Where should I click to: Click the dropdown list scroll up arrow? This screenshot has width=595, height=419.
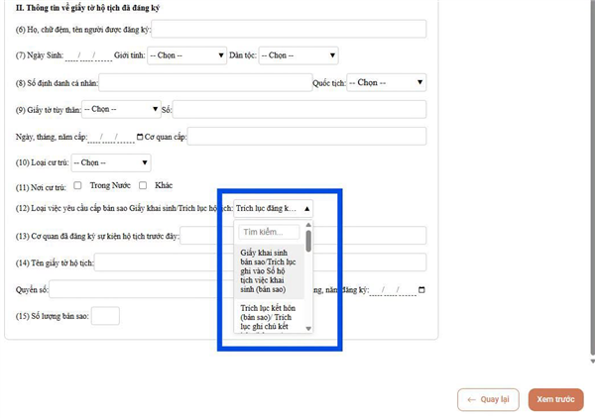click(308, 225)
